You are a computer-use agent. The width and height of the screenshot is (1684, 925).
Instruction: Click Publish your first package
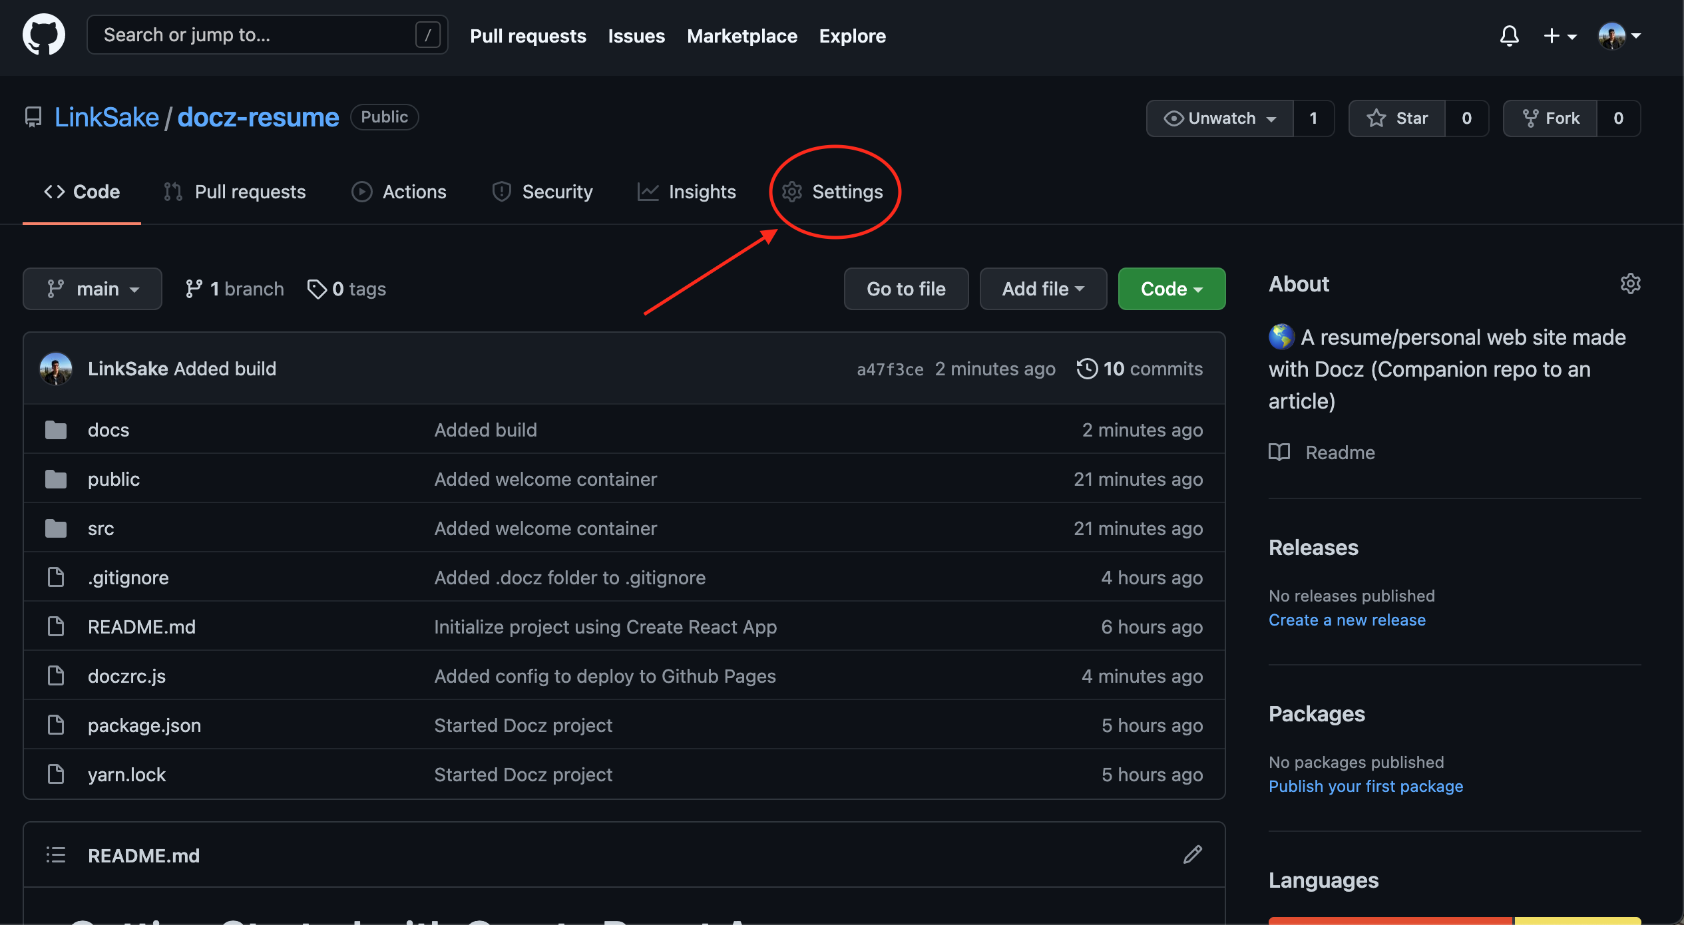coord(1366,787)
